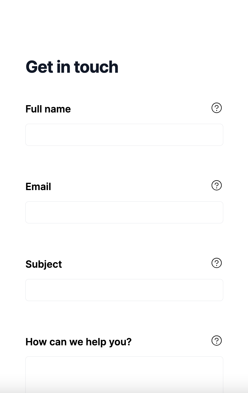The height and width of the screenshot is (393, 248).
Task: Click the 'Email' field label
Action: [x=38, y=187]
